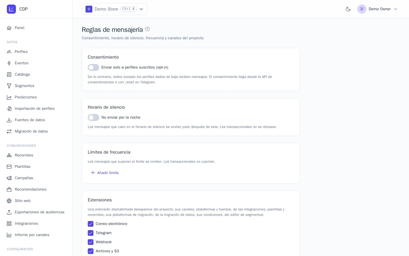This screenshot has height=256, width=409.
Task: Open Predicciones from the sidebar
Action: [36, 97]
